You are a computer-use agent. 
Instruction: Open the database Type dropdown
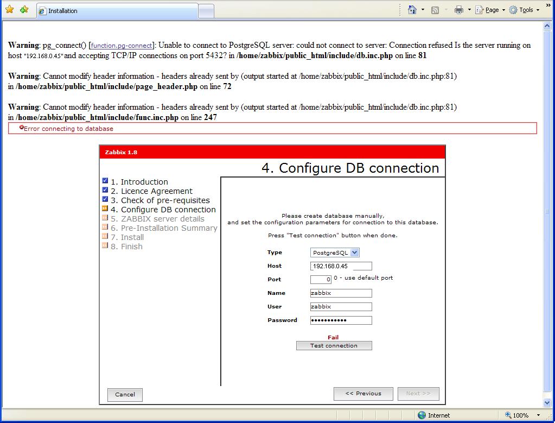pos(335,252)
